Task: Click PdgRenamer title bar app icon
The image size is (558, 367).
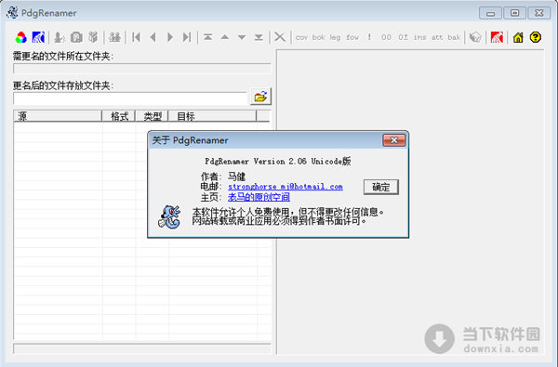Action: [12, 13]
